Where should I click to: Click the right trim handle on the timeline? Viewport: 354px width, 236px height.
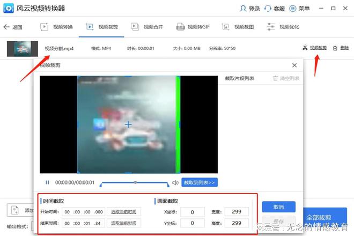(x=168, y=185)
